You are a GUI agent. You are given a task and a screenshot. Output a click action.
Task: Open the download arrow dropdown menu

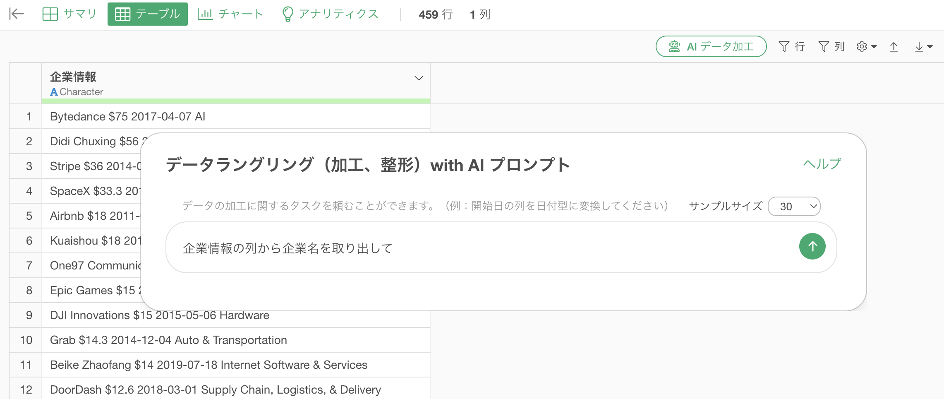(x=923, y=47)
